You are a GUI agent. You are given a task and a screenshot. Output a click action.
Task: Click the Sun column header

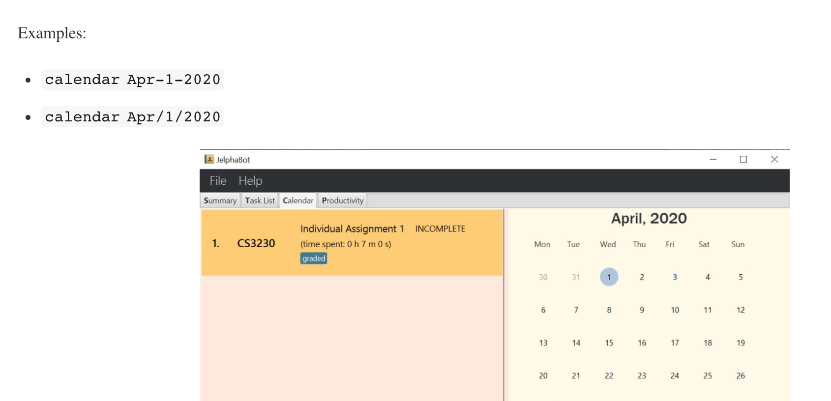pyautogui.click(x=738, y=244)
